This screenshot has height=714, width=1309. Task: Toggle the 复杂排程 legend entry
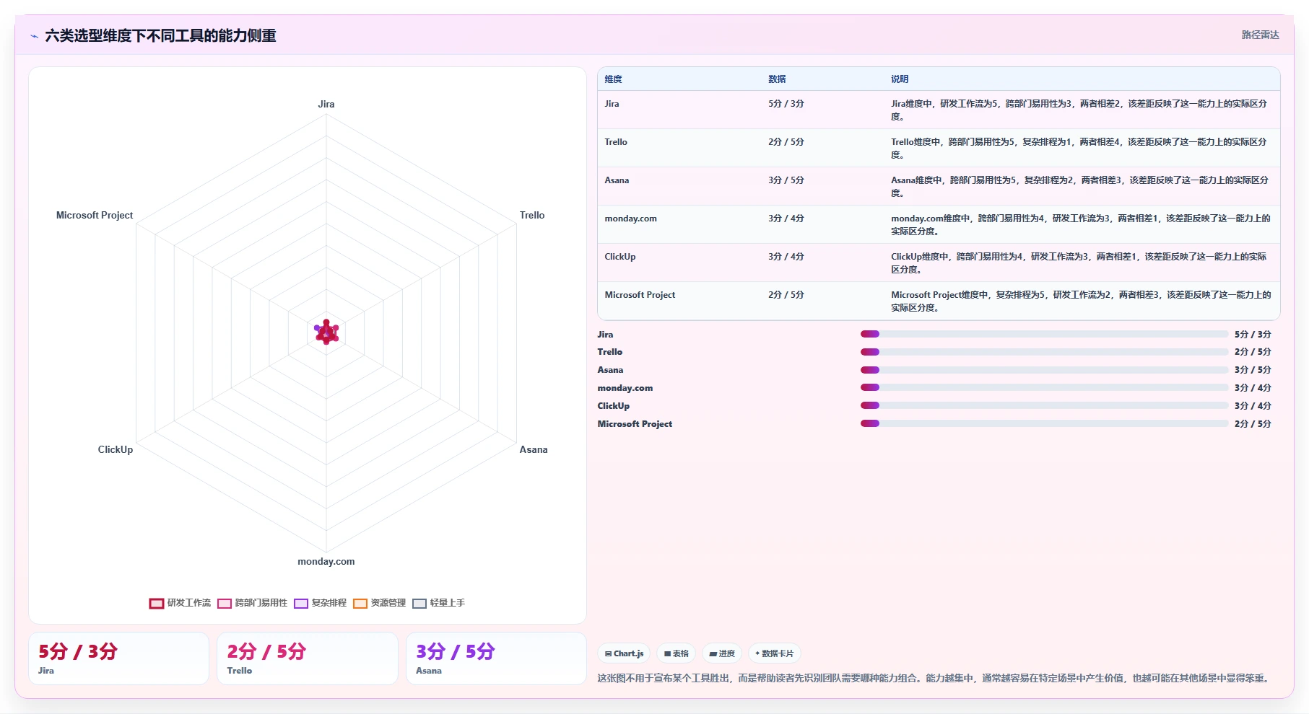[x=320, y=603]
